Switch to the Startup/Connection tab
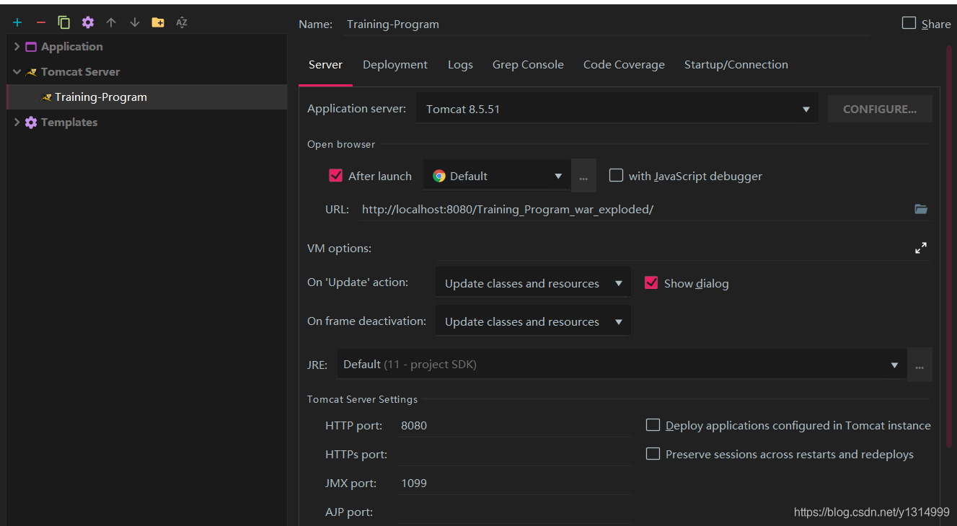Viewport: 957px width, 526px height. click(736, 65)
